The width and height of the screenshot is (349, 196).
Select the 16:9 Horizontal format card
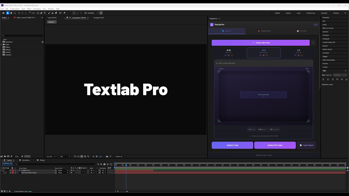(263, 53)
